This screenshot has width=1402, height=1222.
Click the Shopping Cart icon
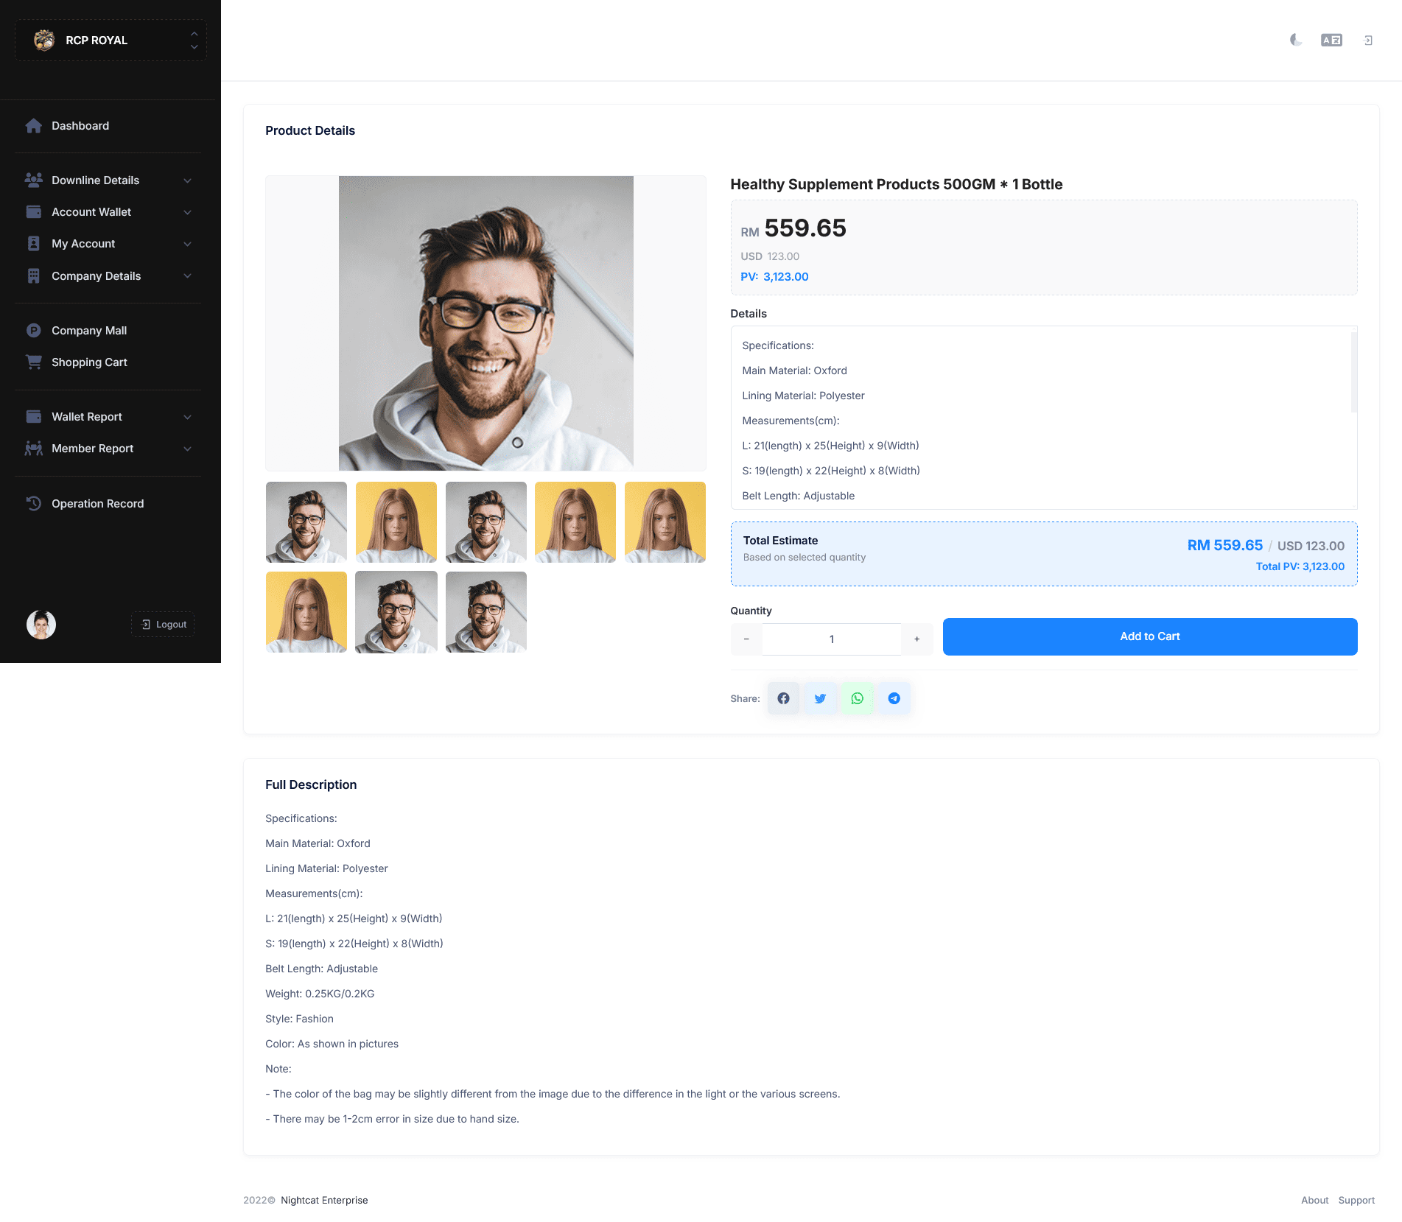[x=34, y=362]
